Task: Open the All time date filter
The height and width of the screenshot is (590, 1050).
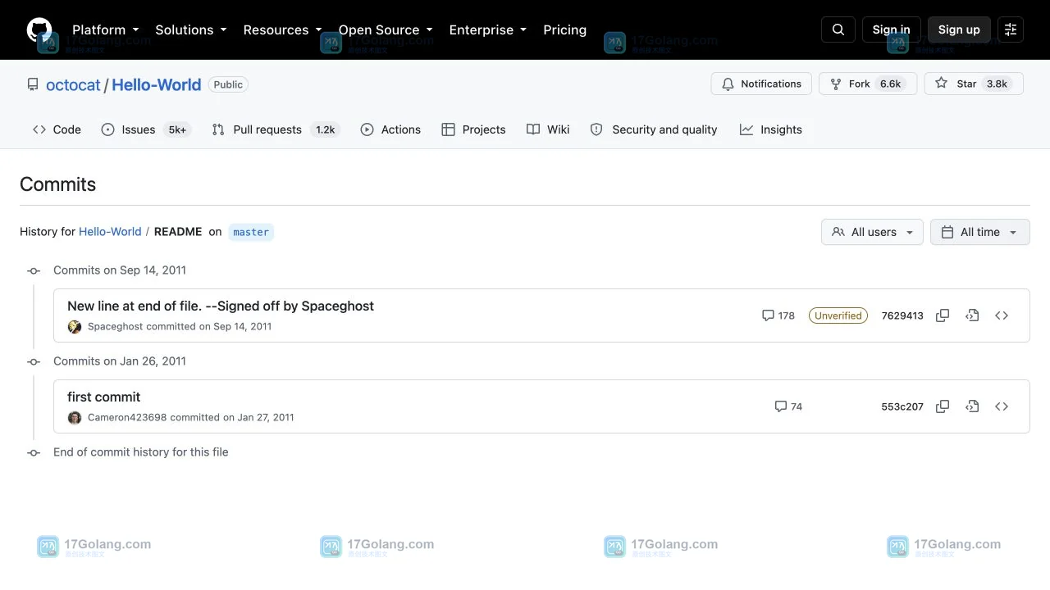Action: pyautogui.click(x=979, y=232)
